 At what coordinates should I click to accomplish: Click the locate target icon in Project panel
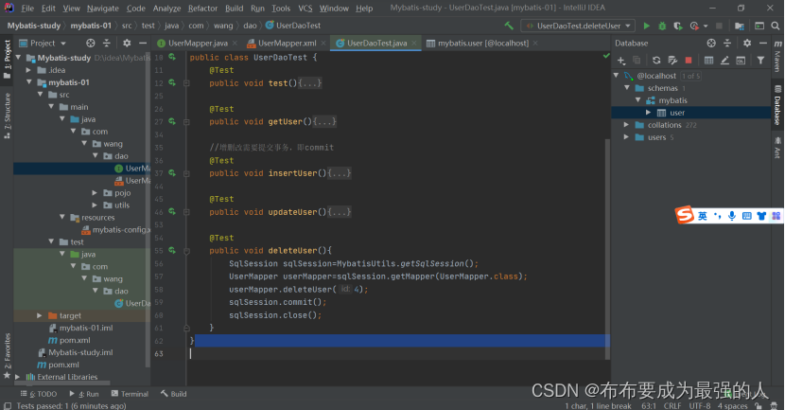coord(90,44)
